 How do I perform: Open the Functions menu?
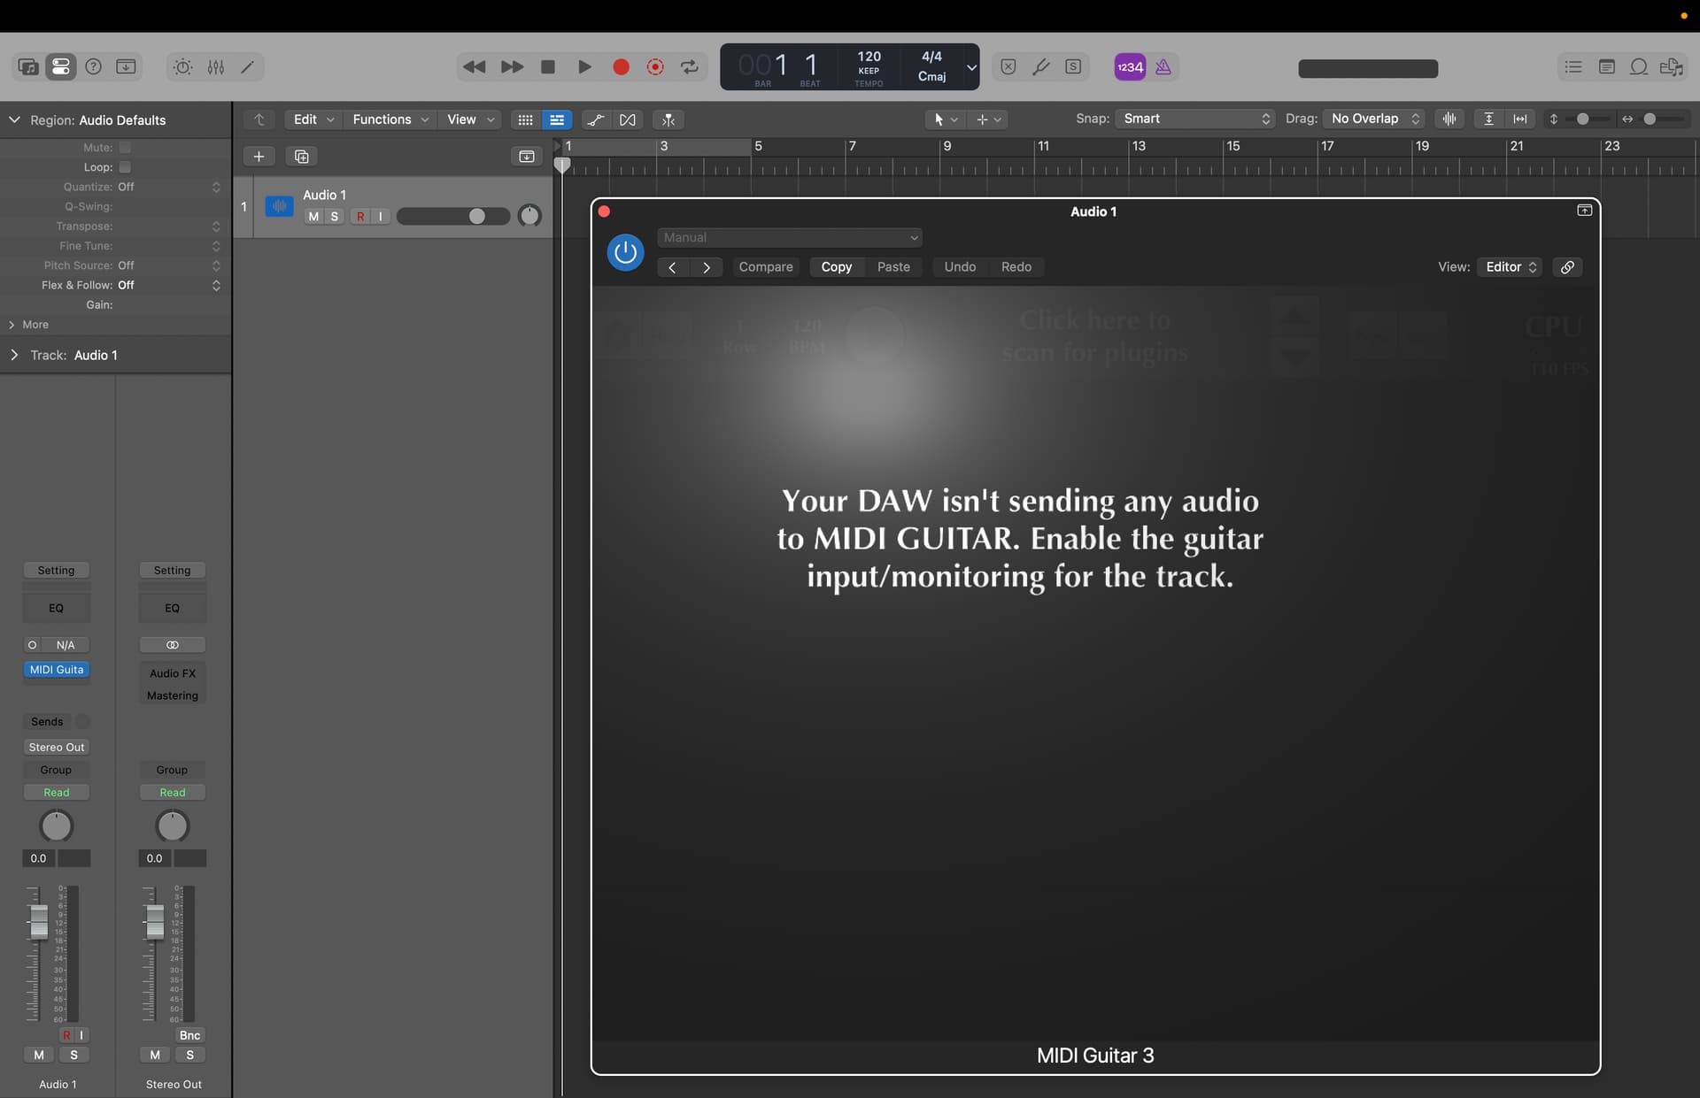click(x=390, y=119)
